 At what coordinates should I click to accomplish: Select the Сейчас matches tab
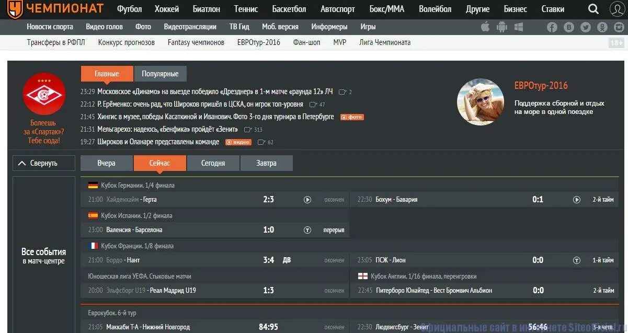(x=160, y=163)
